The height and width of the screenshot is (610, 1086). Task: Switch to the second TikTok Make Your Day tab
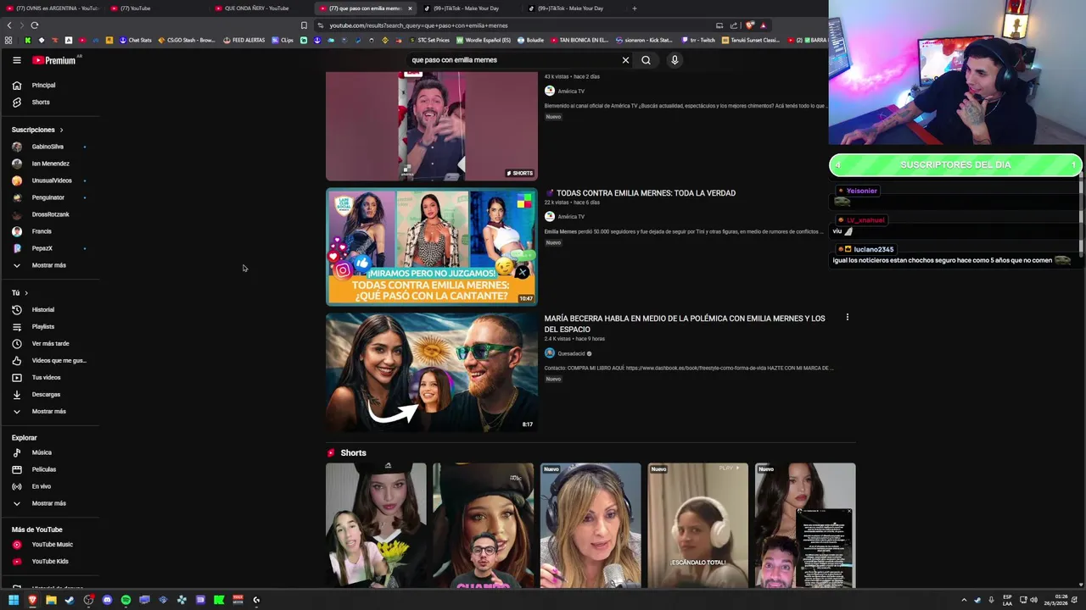[x=571, y=8]
